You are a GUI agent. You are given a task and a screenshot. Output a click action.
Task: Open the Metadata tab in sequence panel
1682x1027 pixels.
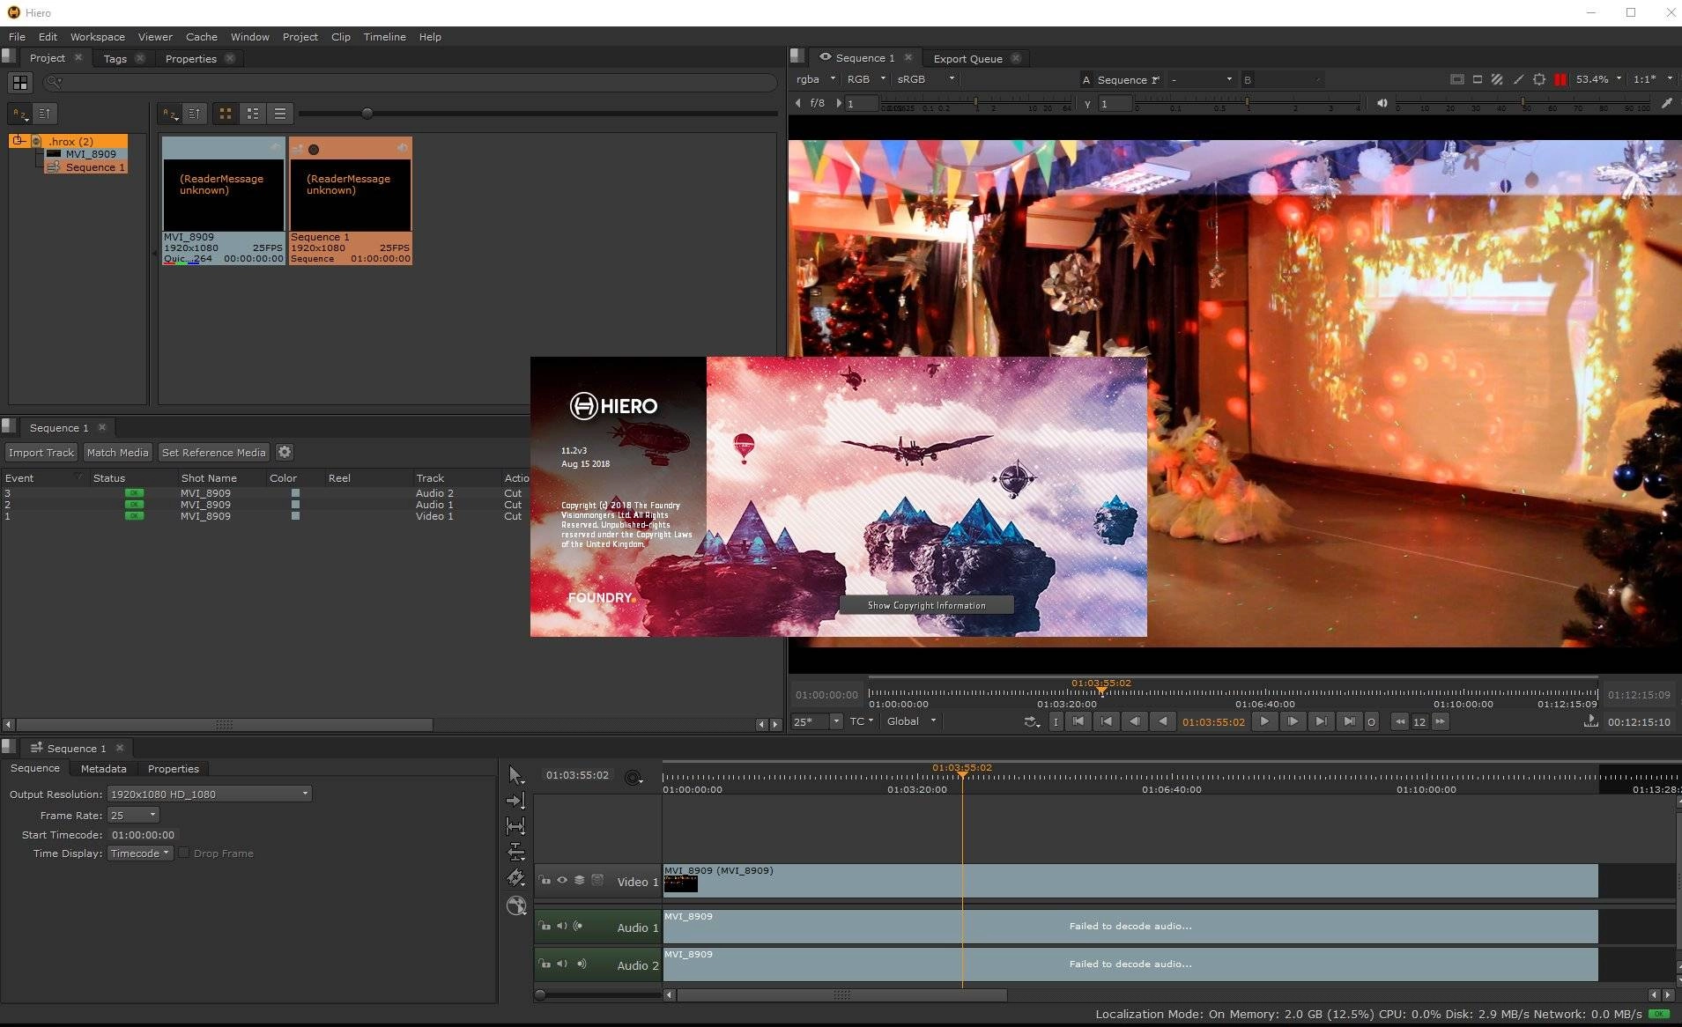103,768
